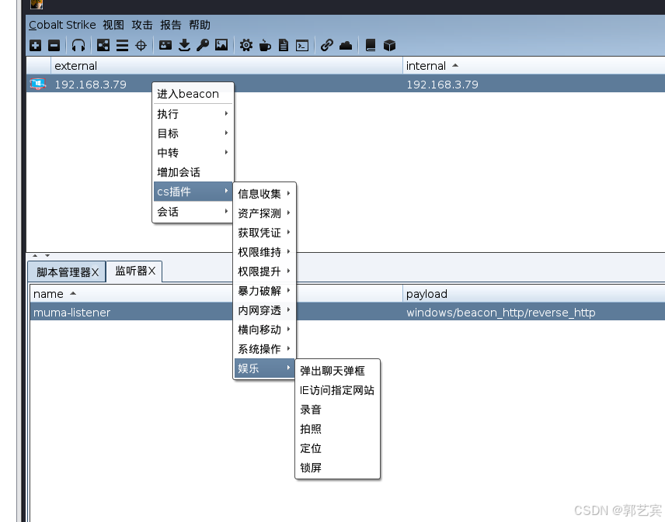Open the 横向移动 submenu

point(264,330)
